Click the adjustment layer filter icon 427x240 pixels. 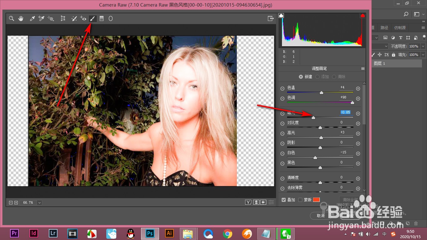coord(393,38)
